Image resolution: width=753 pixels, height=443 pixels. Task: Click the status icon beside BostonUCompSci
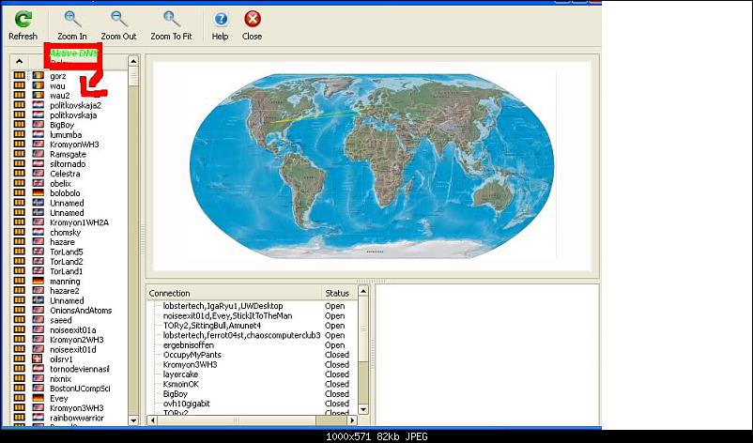coord(19,389)
